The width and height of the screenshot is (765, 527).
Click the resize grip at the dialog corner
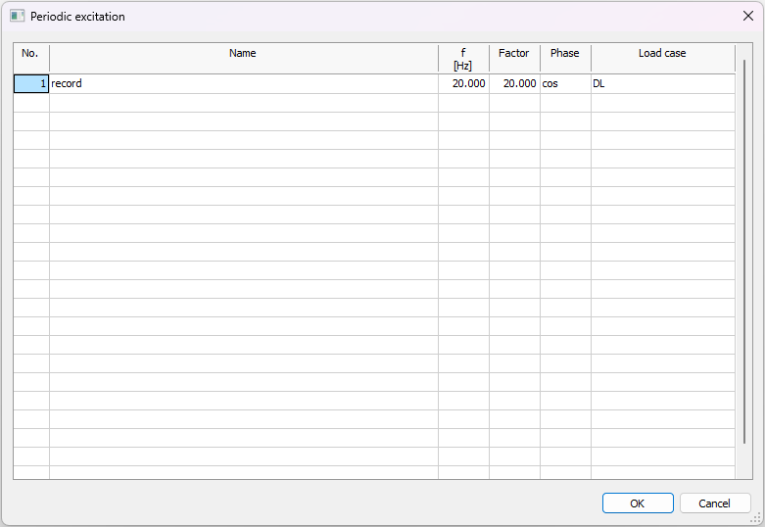pos(756,518)
